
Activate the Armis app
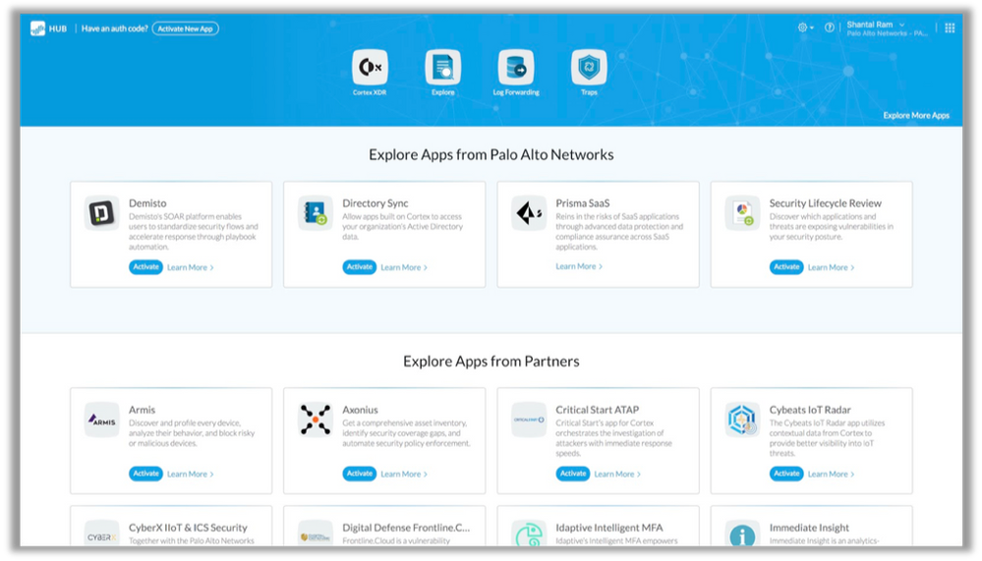[145, 474]
